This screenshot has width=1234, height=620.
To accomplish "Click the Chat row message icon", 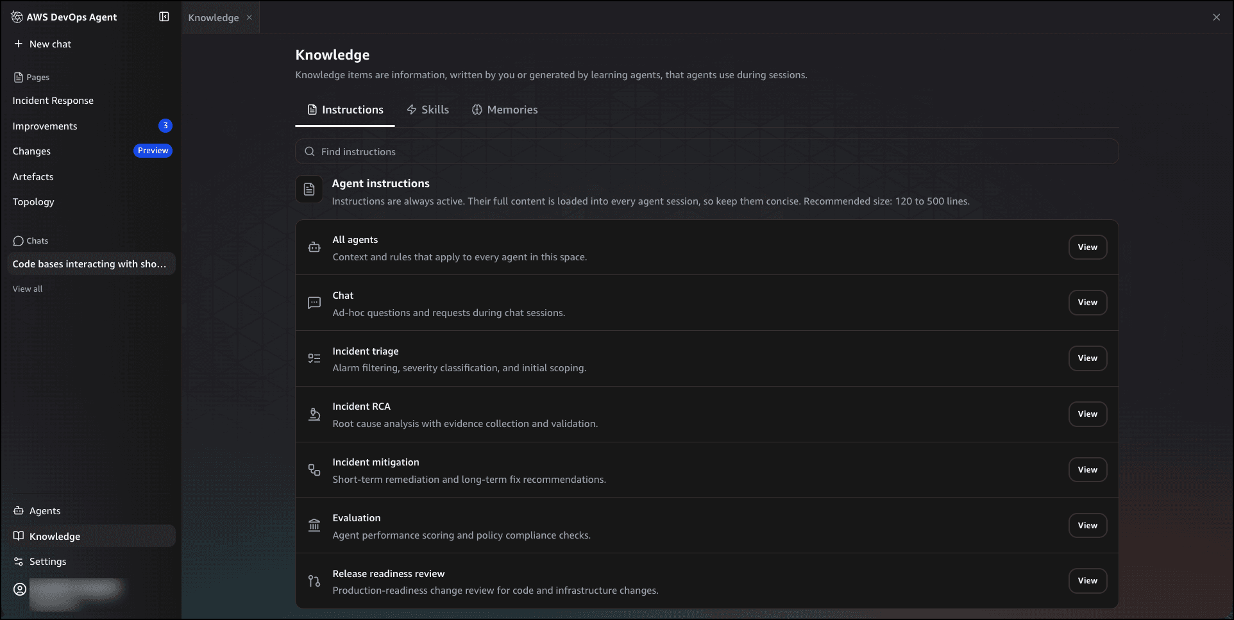I will [x=314, y=303].
